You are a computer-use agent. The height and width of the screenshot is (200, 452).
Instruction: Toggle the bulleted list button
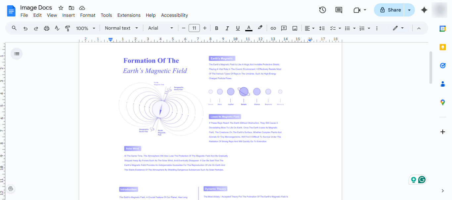[x=347, y=28]
